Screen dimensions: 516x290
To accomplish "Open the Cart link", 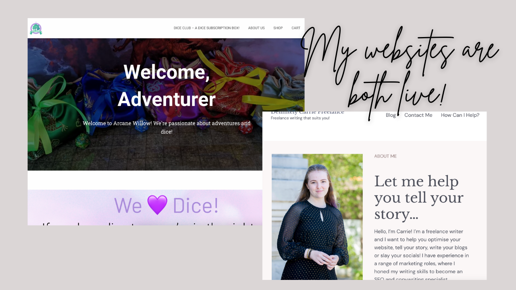I will pyautogui.click(x=296, y=28).
